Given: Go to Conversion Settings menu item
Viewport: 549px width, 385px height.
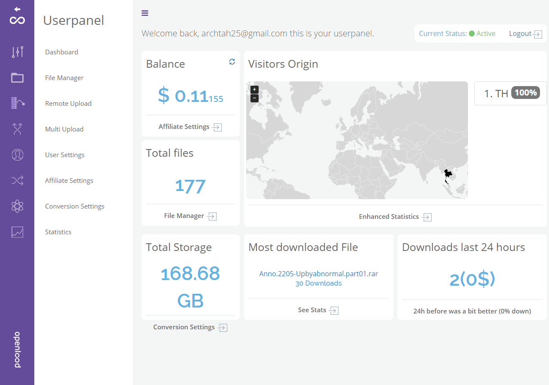Looking at the screenshot, I should click(x=75, y=206).
